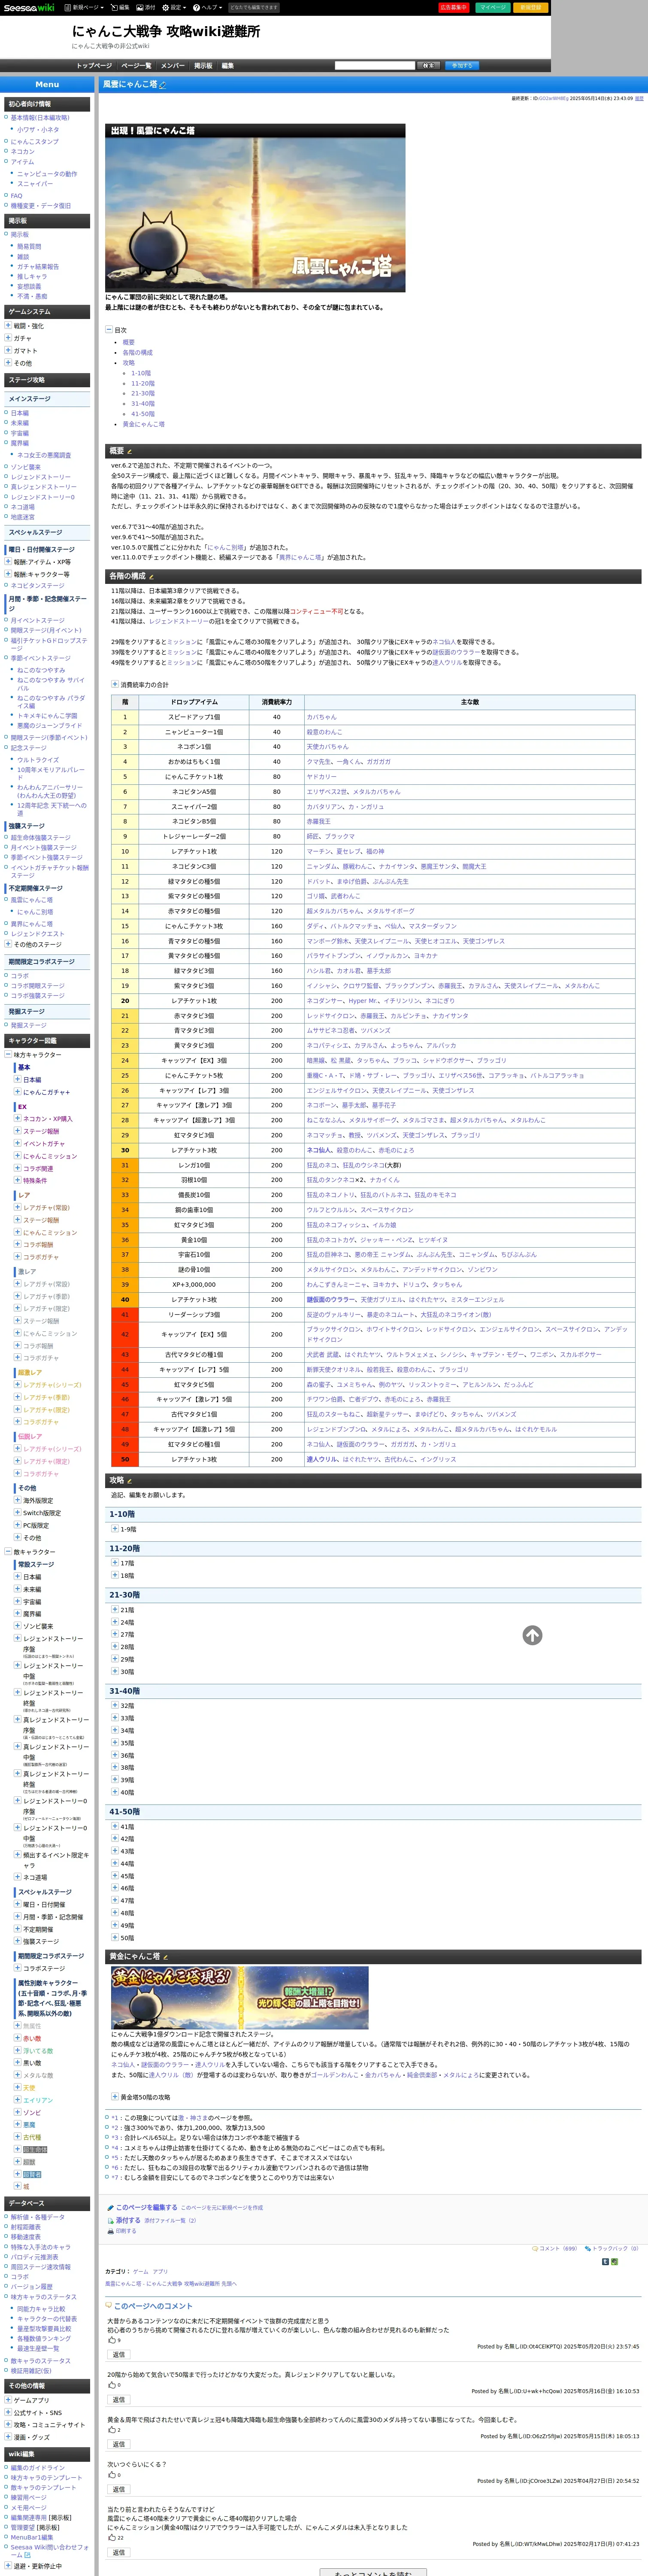Click the トラックバック icon

588,2248
